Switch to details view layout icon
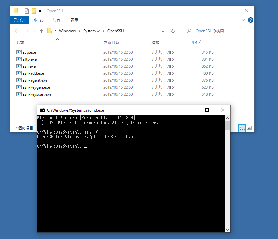The height and width of the screenshot is (239, 278). [x=242, y=128]
